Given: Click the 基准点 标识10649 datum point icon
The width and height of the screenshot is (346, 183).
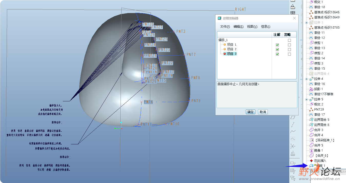Looking at the screenshot, I should coord(311,17).
